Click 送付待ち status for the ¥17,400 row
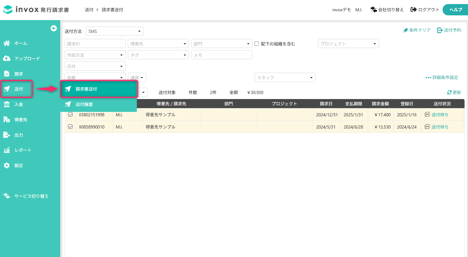 click(x=440, y=115)
